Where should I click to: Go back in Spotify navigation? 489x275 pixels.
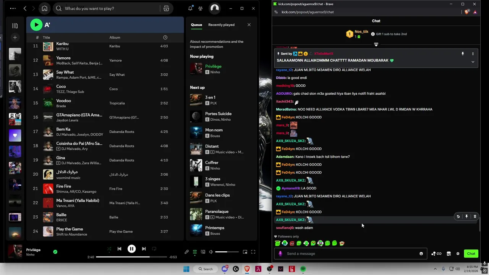25,8
